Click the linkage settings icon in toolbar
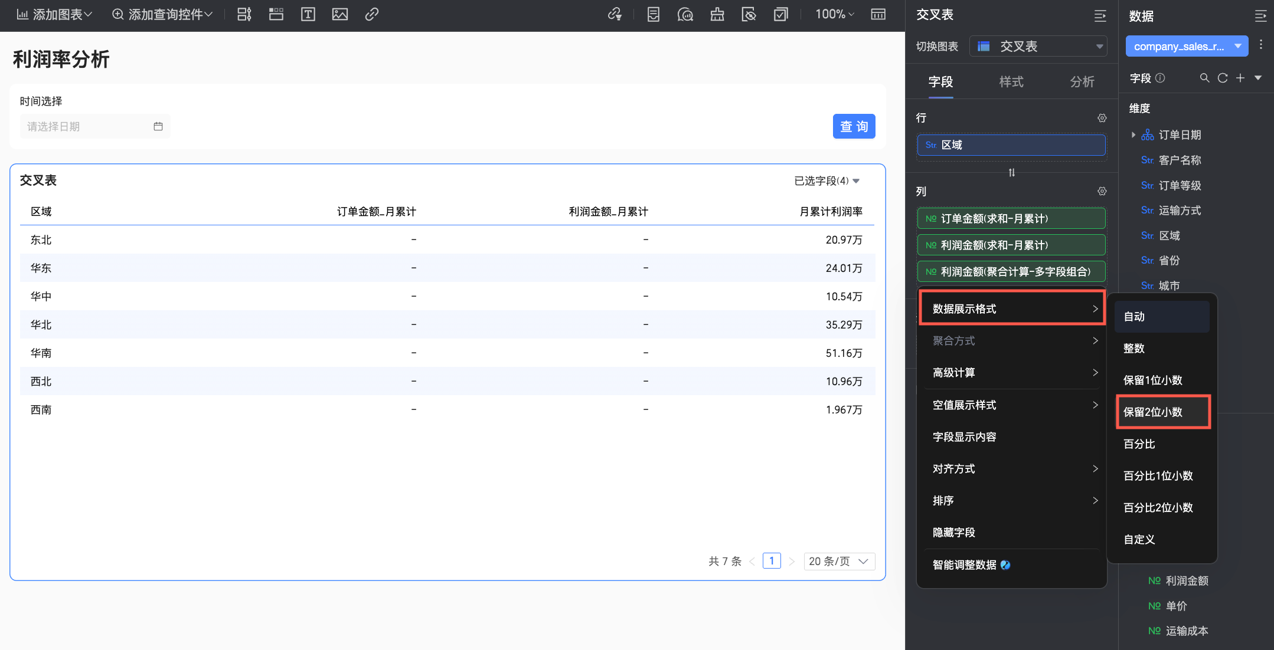 tap(615, 14)
